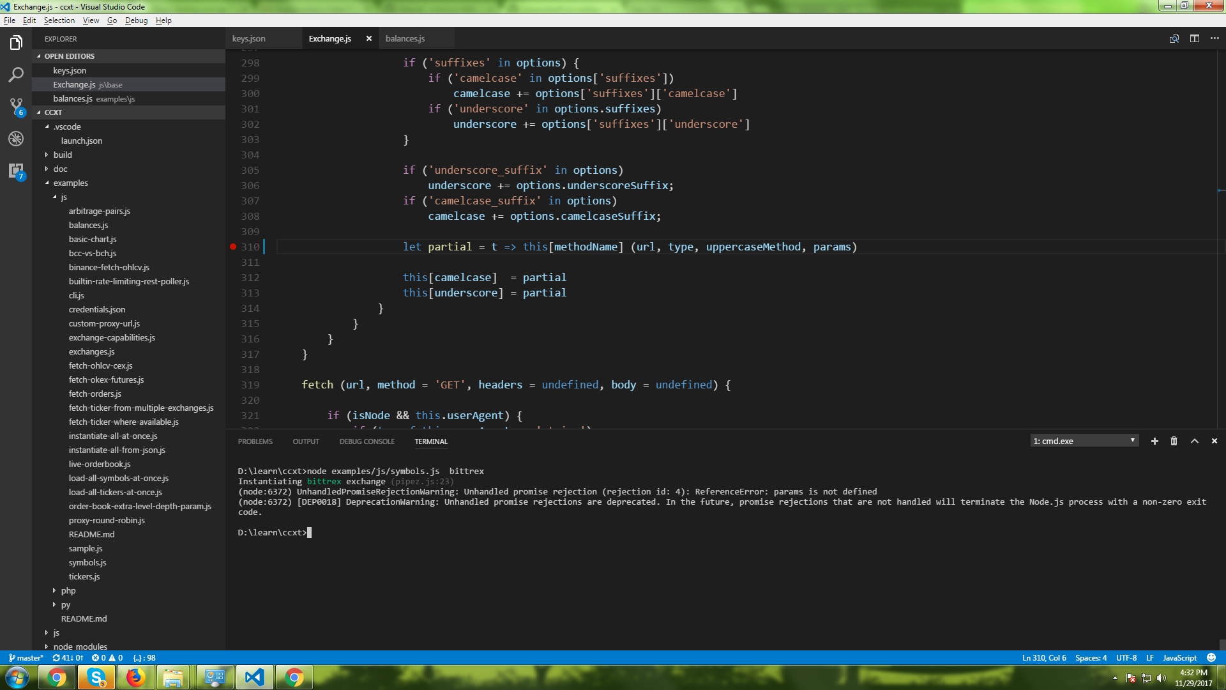The image size is (1226, 690).
Task: Open the Selection menu
Action: pyautogui.click(x=59, y=20)
